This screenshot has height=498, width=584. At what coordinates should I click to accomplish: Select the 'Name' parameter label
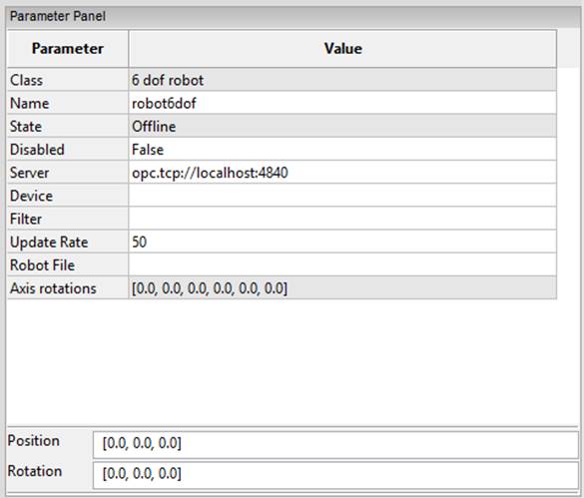click(68, 103)
